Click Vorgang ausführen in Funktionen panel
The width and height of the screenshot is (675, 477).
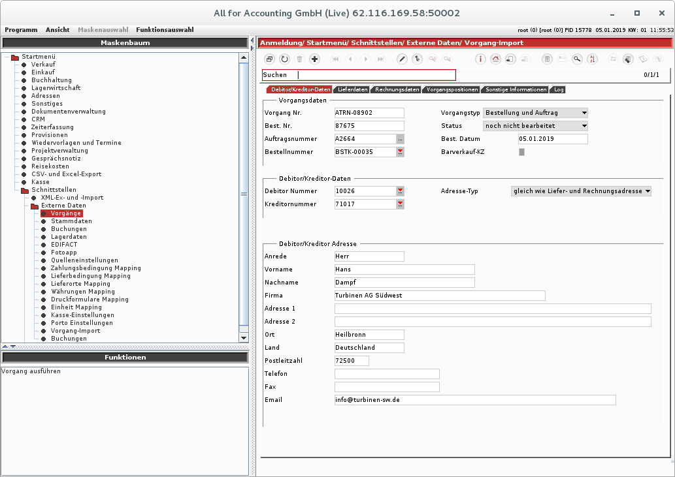[x=31, y=371]
